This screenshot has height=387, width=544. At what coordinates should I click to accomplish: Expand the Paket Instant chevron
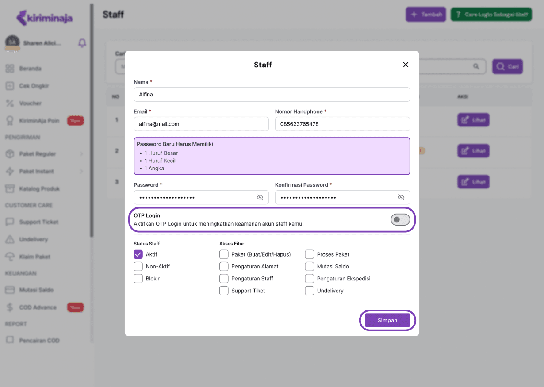click(81, 171)
